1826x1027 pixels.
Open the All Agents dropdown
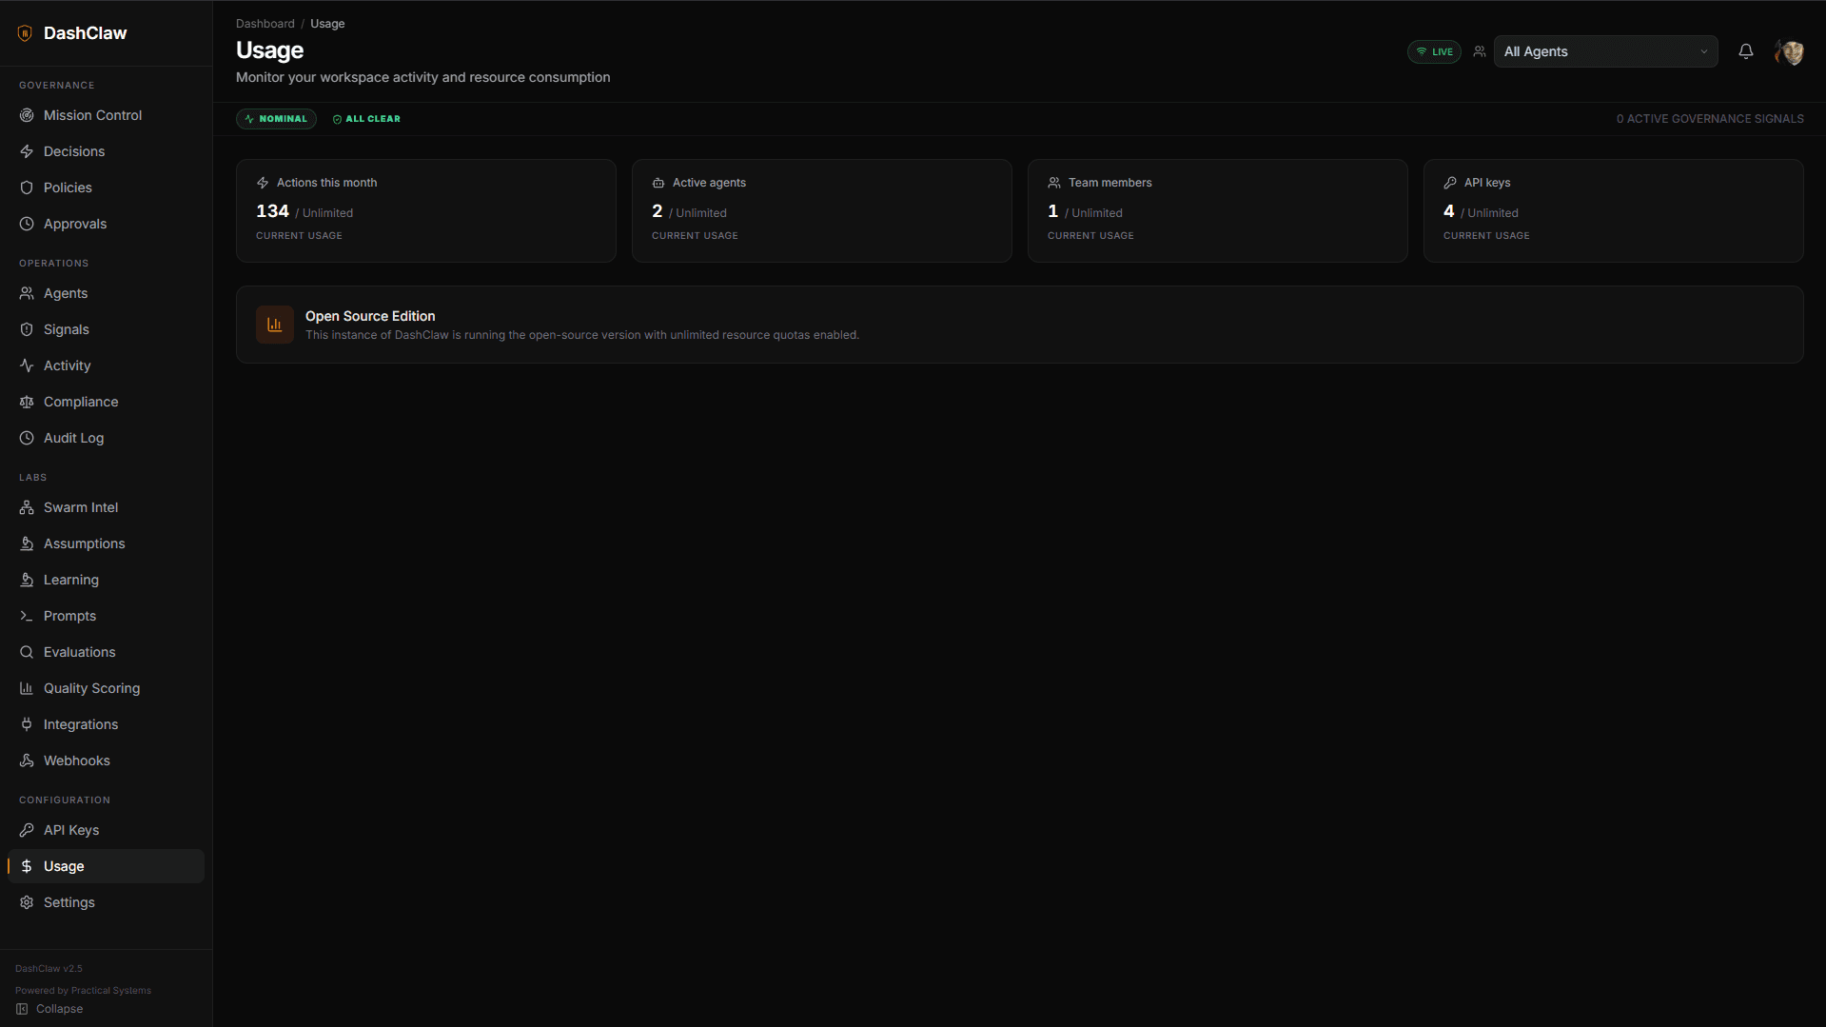(1604, 51)
